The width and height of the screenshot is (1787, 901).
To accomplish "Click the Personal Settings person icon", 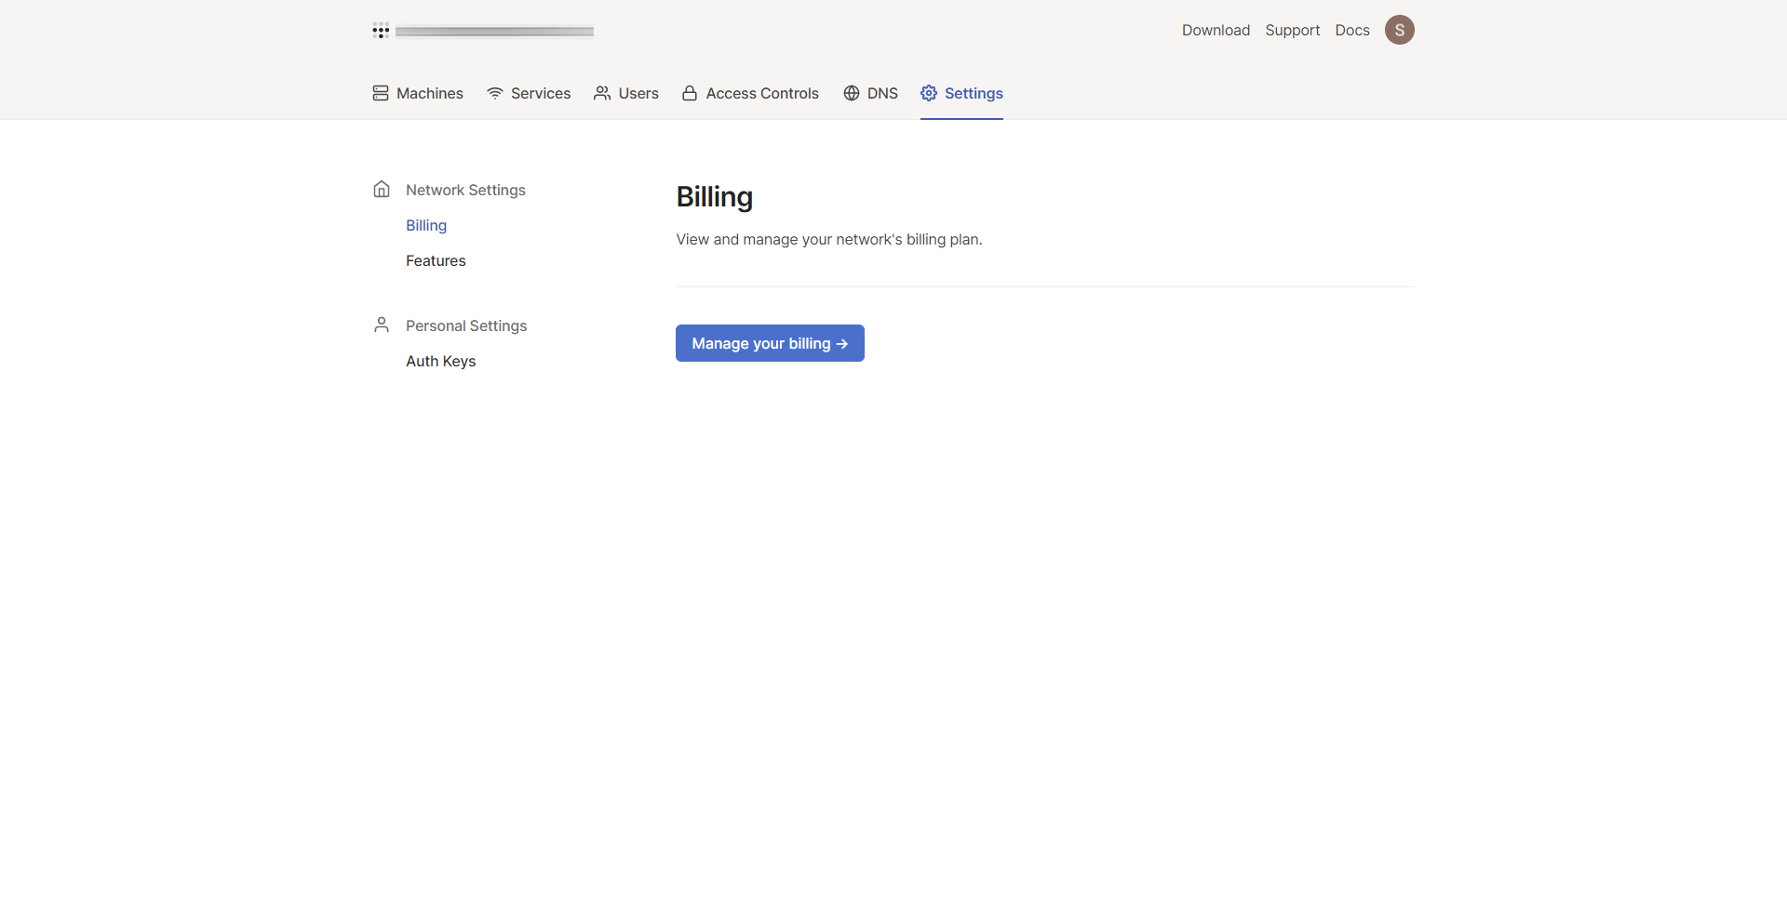I will point(382,325).
